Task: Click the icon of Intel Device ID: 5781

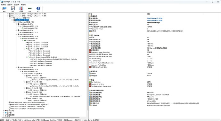Action: [x=22, y=28]
